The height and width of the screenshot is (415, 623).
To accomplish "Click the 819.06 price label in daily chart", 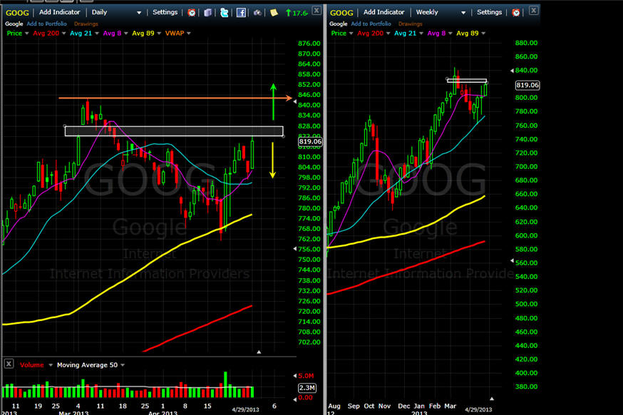I will [x=310, y=141].
